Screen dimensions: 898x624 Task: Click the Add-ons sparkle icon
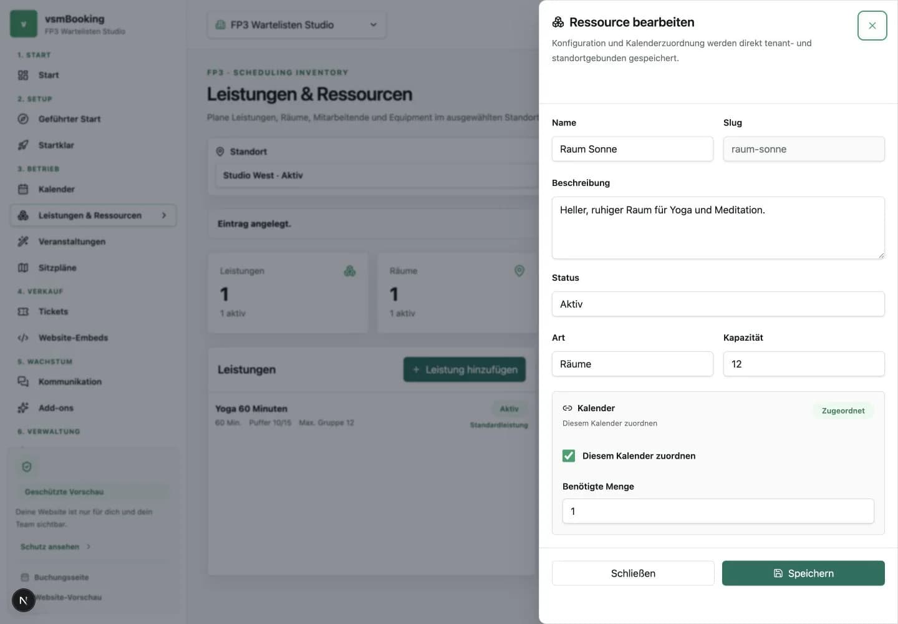pyautogui.click(x=23, y=407)
